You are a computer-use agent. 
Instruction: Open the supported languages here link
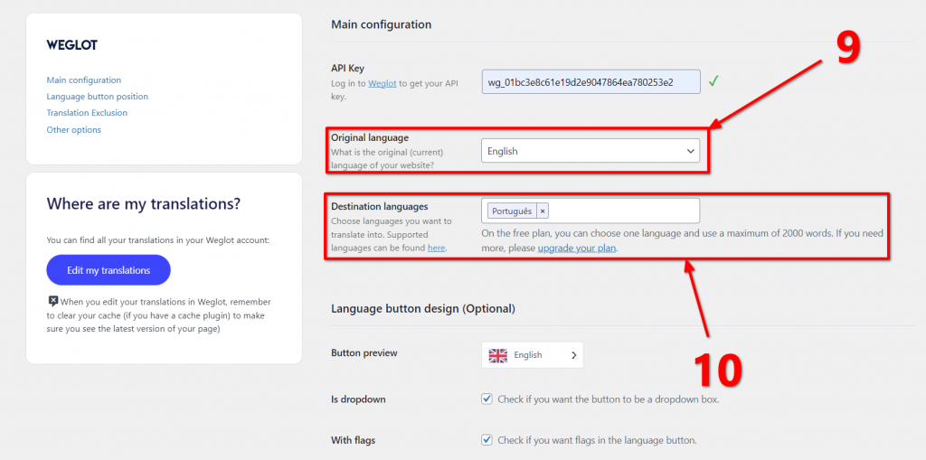point(437,248)
